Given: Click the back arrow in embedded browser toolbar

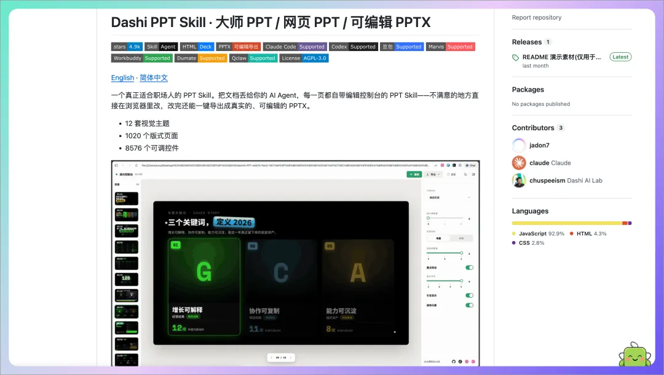Looking at the screenshot, I should 123,165.
